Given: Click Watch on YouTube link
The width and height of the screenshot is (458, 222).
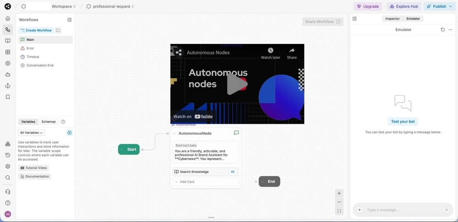Looking at the screenshot, I should click(193, 116).
